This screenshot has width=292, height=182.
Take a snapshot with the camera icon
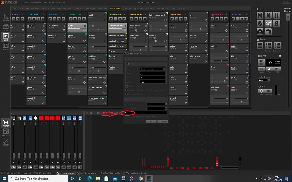[x=260, y=32]
